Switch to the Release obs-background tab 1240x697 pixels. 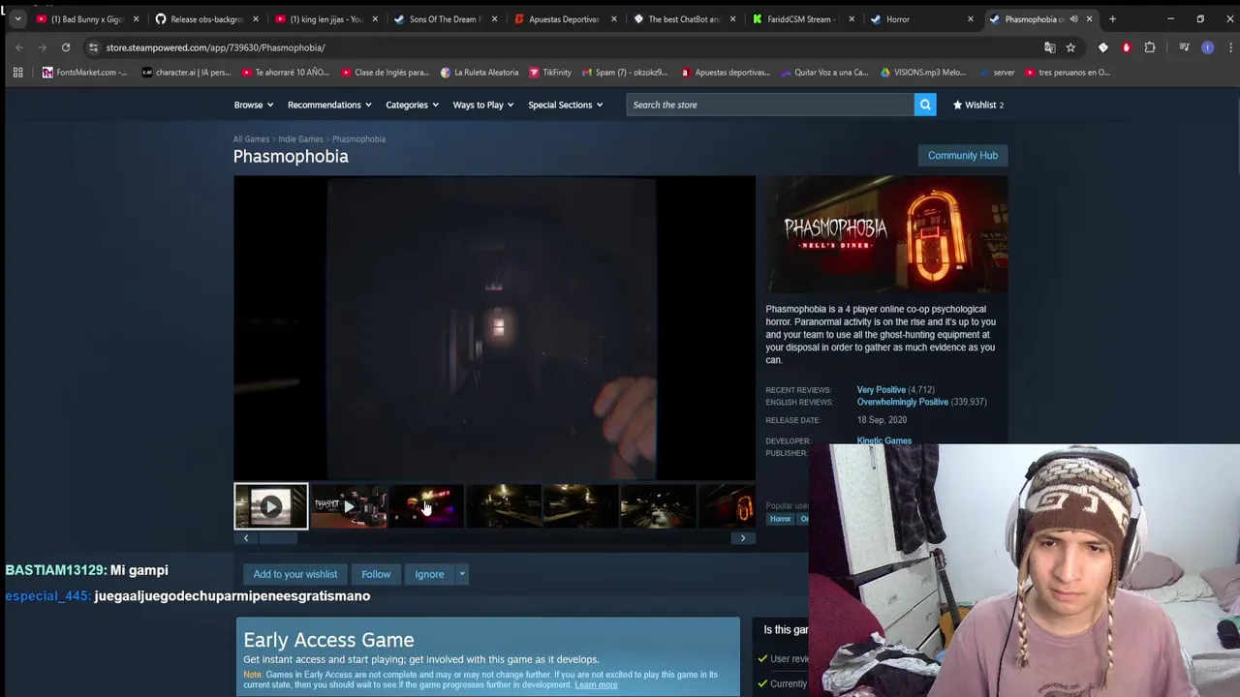point(206,18)
